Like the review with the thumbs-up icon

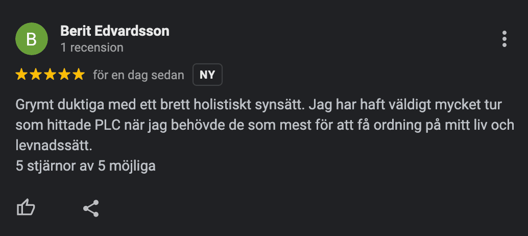[26, 208]
